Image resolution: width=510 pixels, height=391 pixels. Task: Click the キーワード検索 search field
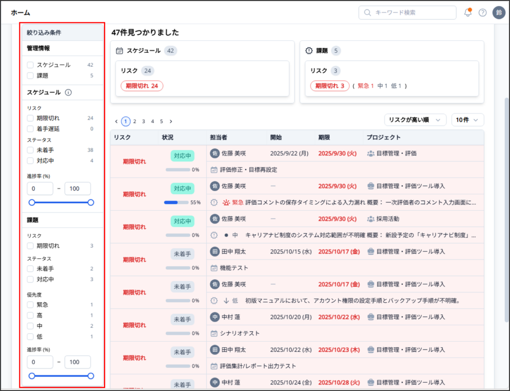point(407,12)
